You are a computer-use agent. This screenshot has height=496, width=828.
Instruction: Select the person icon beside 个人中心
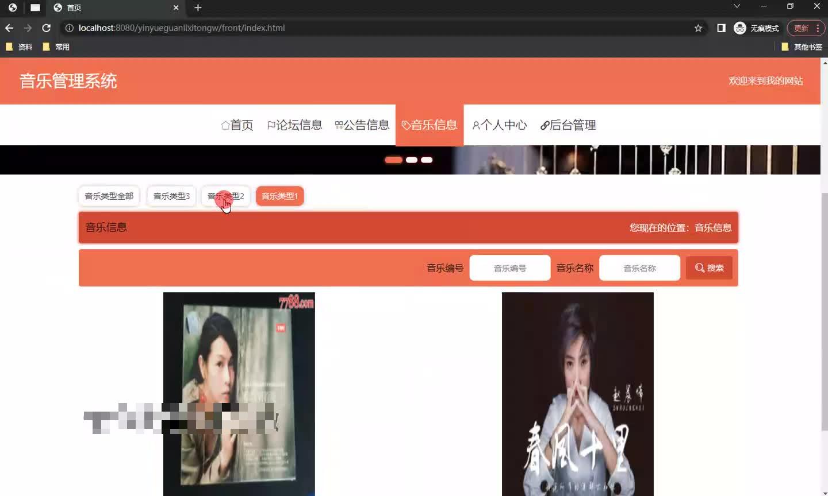coord(475,125)
